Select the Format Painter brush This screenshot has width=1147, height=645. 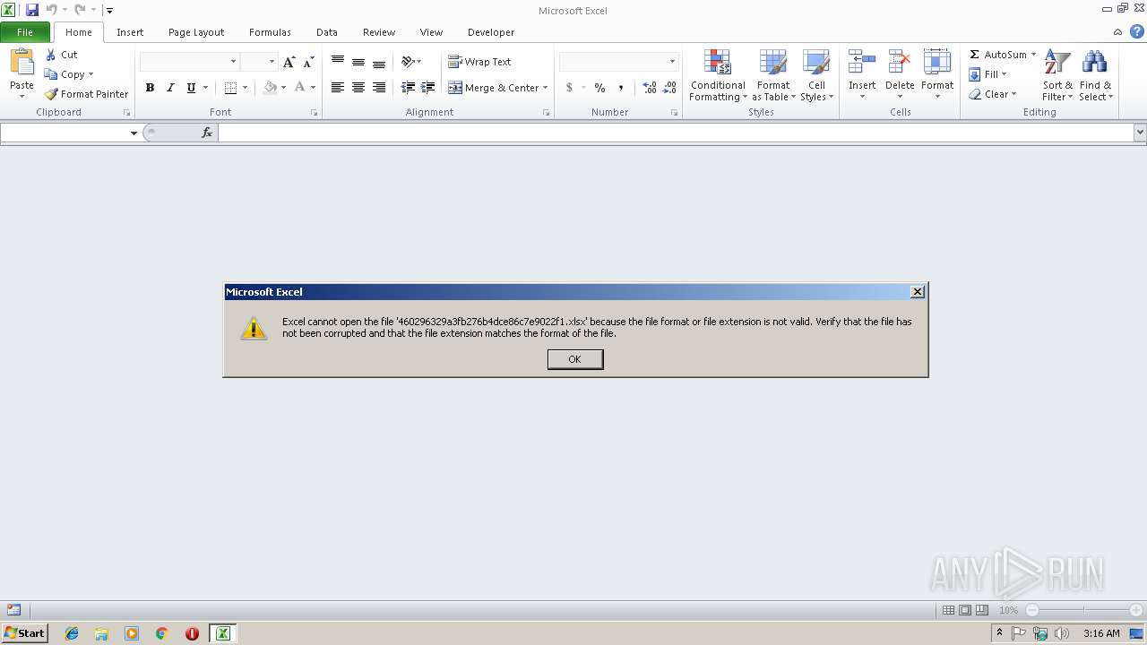point(86,94)
